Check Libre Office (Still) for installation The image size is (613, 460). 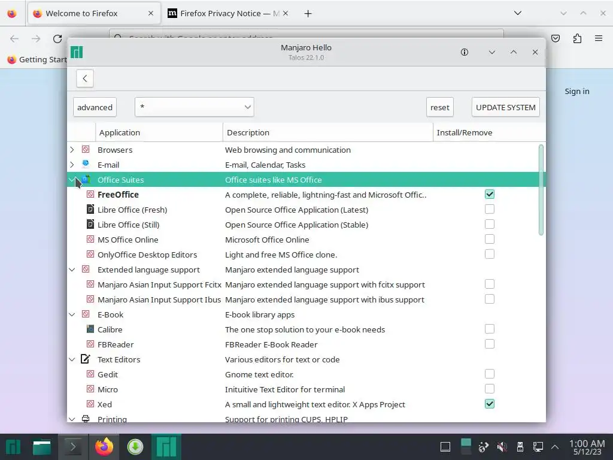coord(490,224)
